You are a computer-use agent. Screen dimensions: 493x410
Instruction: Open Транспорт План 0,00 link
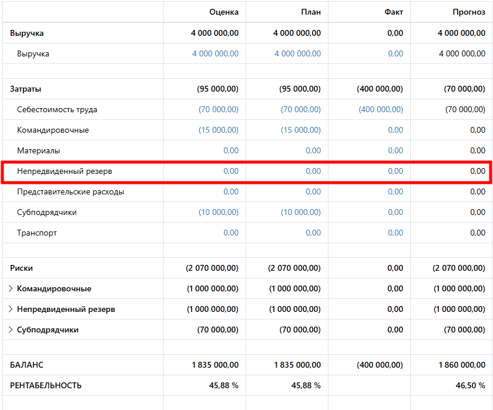313,233
